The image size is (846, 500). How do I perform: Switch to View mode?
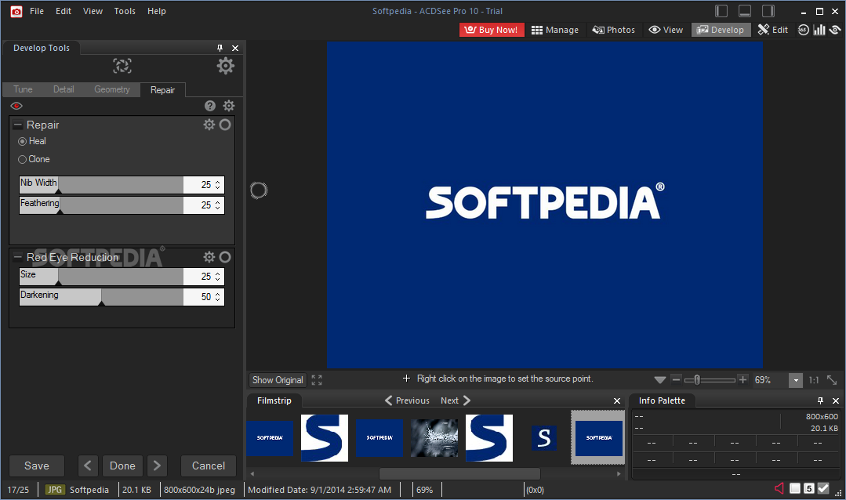(x=666, y=30)
